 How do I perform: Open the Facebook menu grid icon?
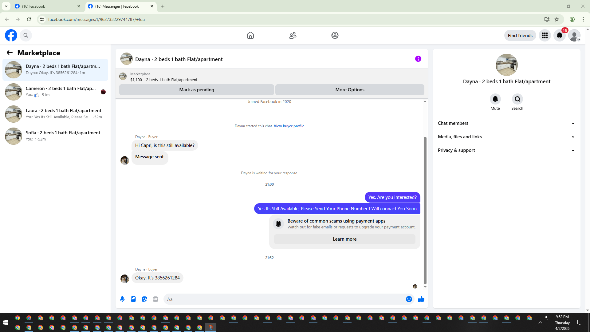[x=545, y=35]
